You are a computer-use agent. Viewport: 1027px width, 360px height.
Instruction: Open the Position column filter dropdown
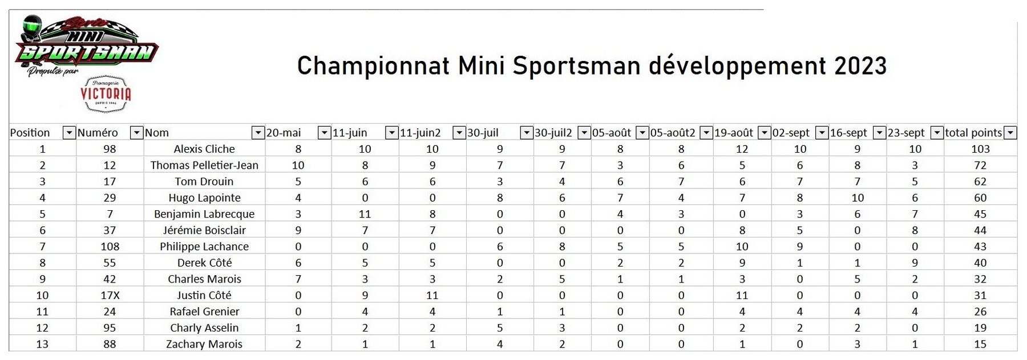(x=69, y=133)
